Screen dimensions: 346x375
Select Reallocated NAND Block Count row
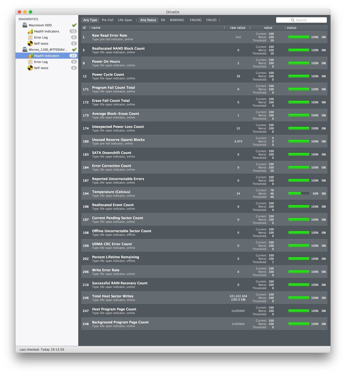tap(204, 50)
